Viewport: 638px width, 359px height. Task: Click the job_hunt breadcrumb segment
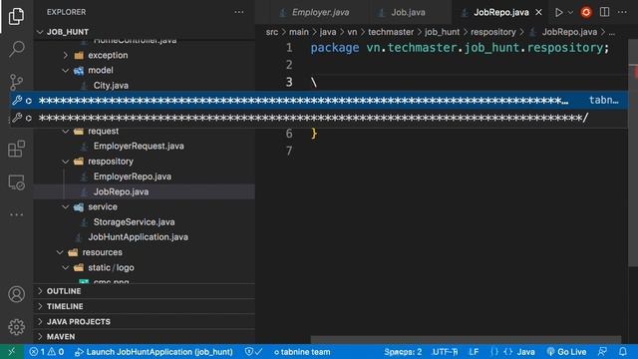tap(442, 32)
